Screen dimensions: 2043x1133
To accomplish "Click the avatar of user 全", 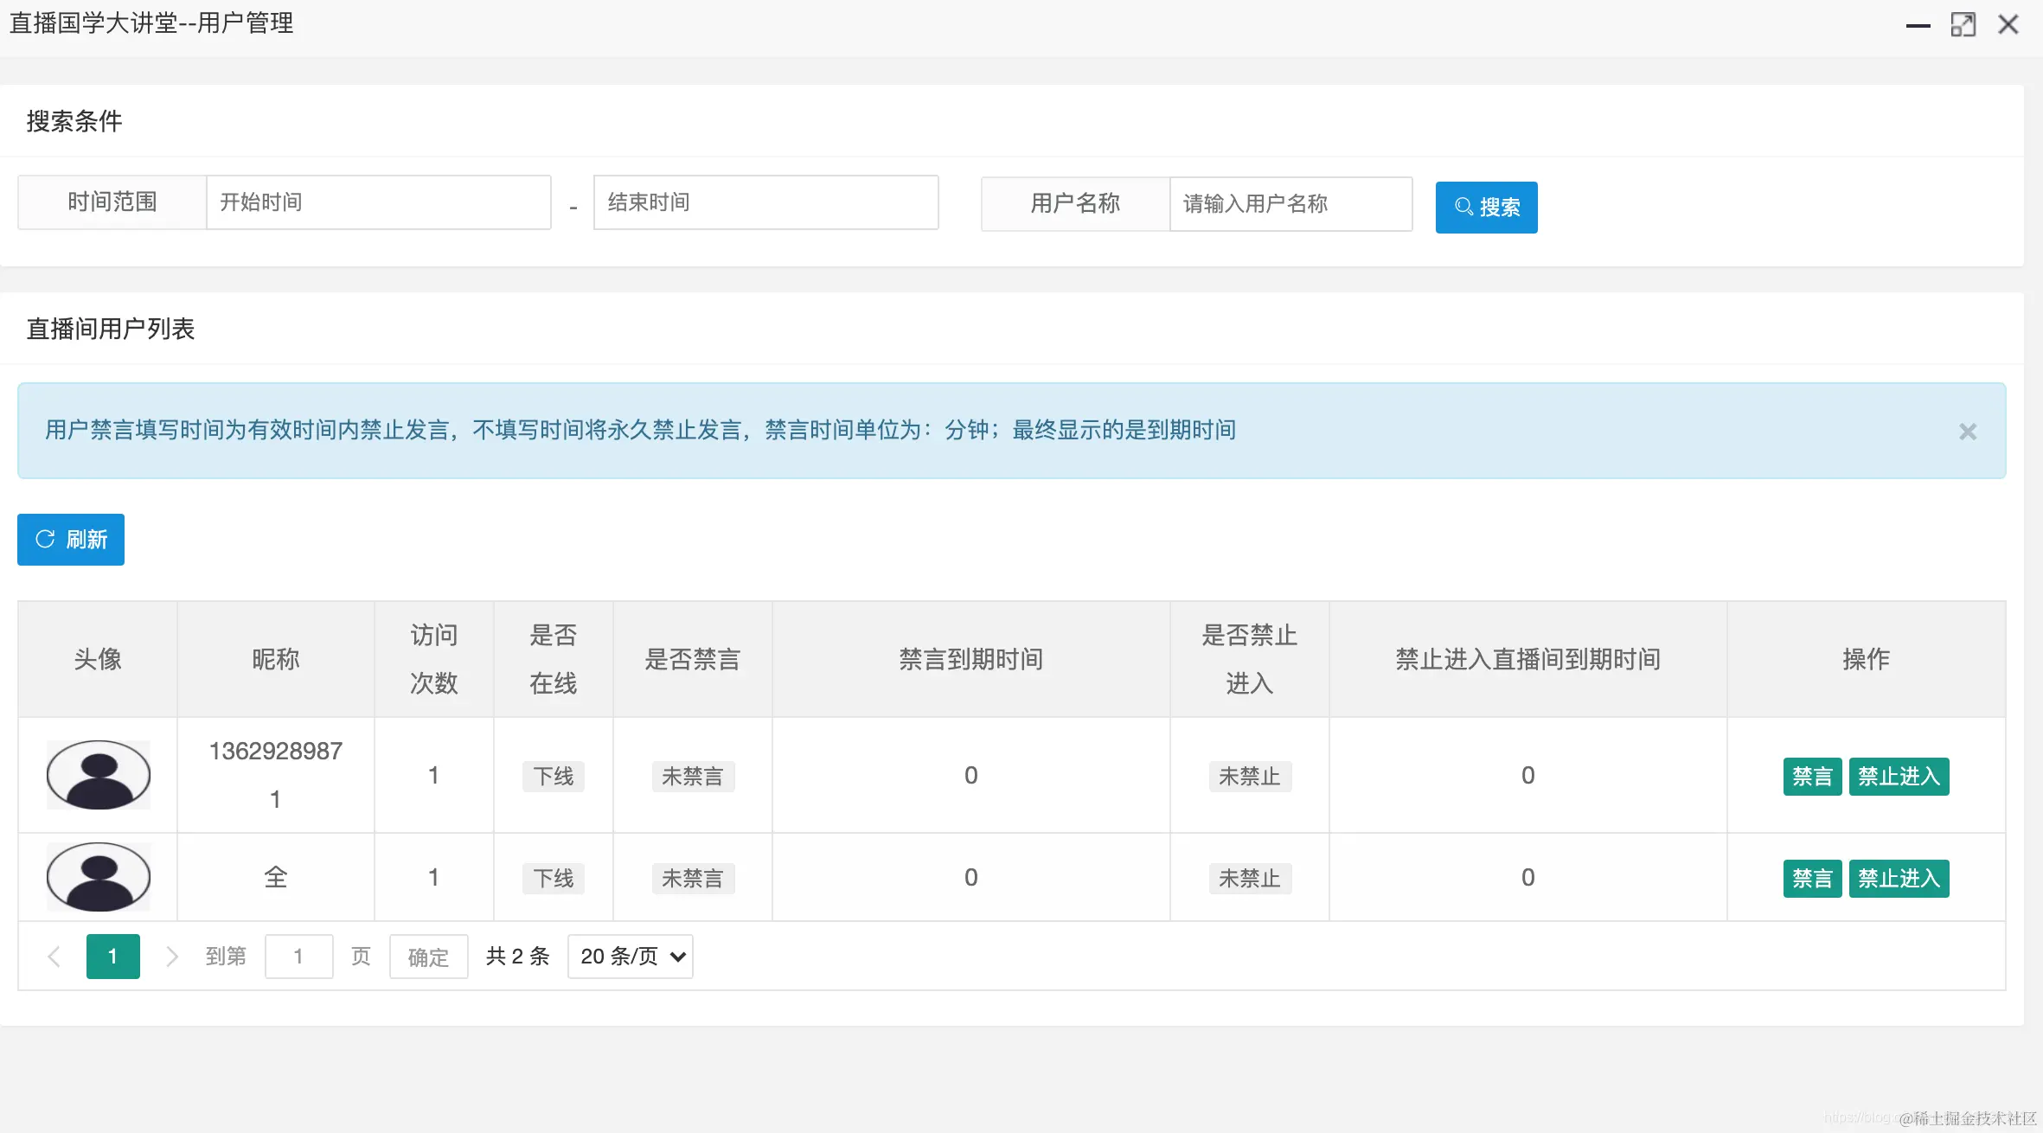I will pos(98,876).
